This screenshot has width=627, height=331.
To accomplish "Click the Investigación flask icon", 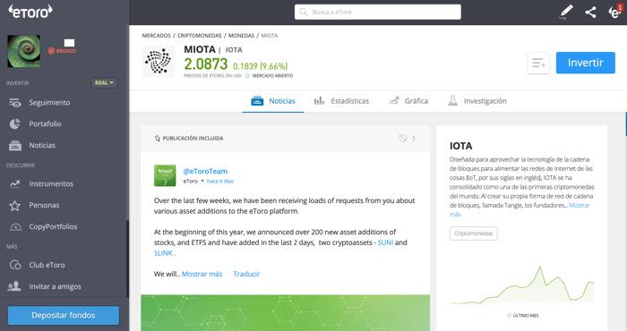I will click(452, 100).
